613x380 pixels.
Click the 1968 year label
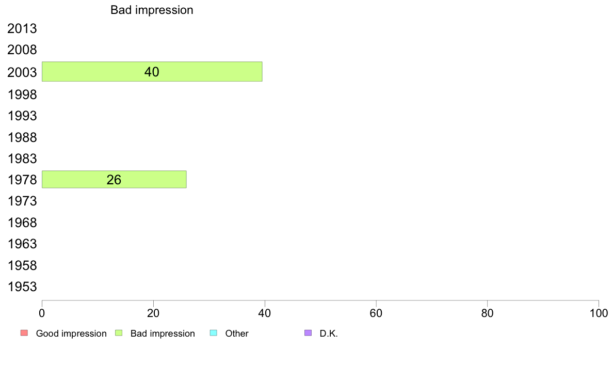click(x=22, y=223)
